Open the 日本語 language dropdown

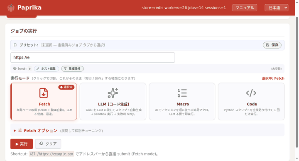point(276,8)
